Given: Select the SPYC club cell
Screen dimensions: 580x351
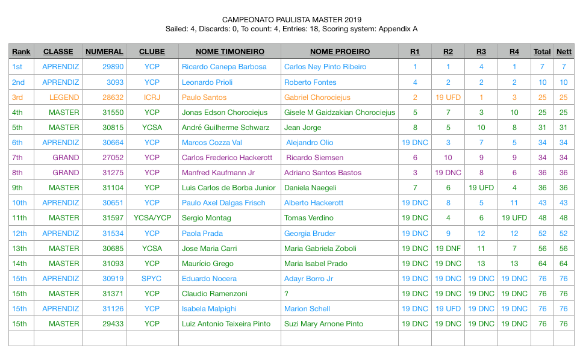Looking at the screenshot, I should [x=152, y=279].
